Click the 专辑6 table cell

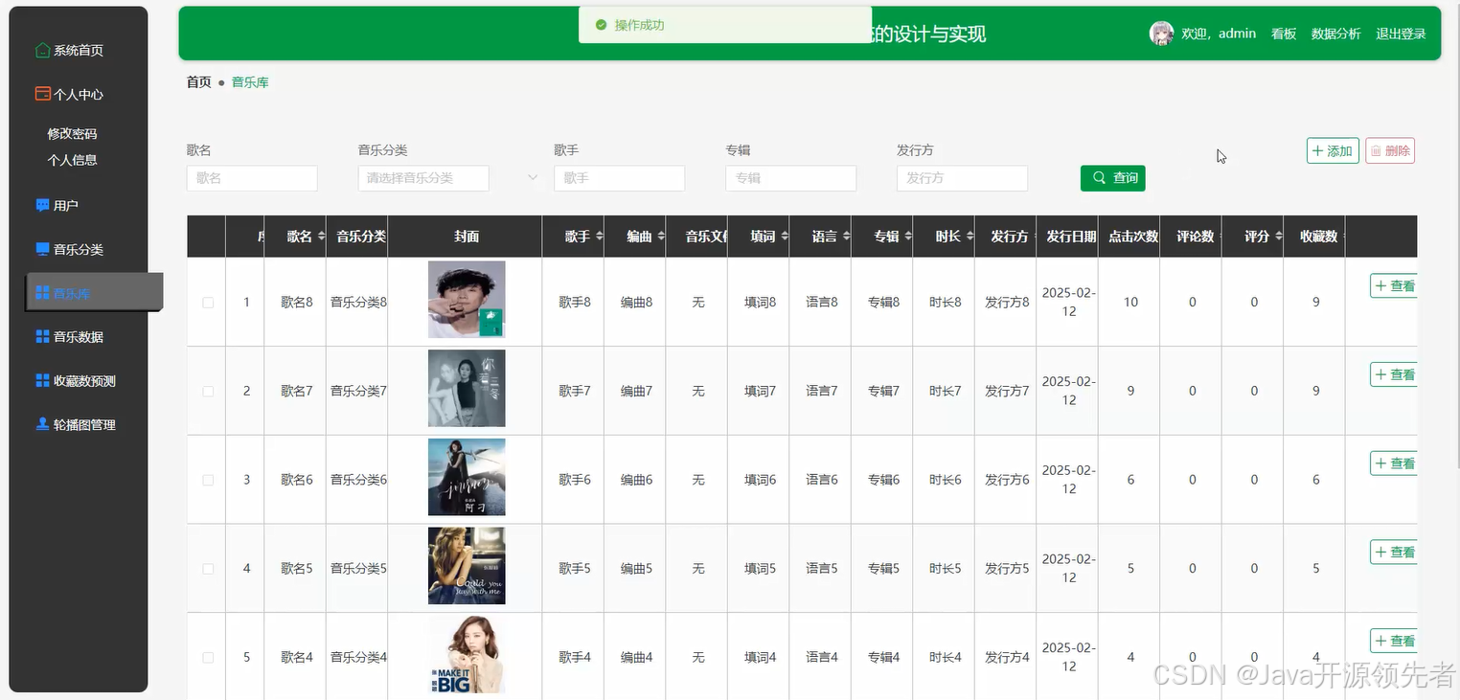click(883, 480)
